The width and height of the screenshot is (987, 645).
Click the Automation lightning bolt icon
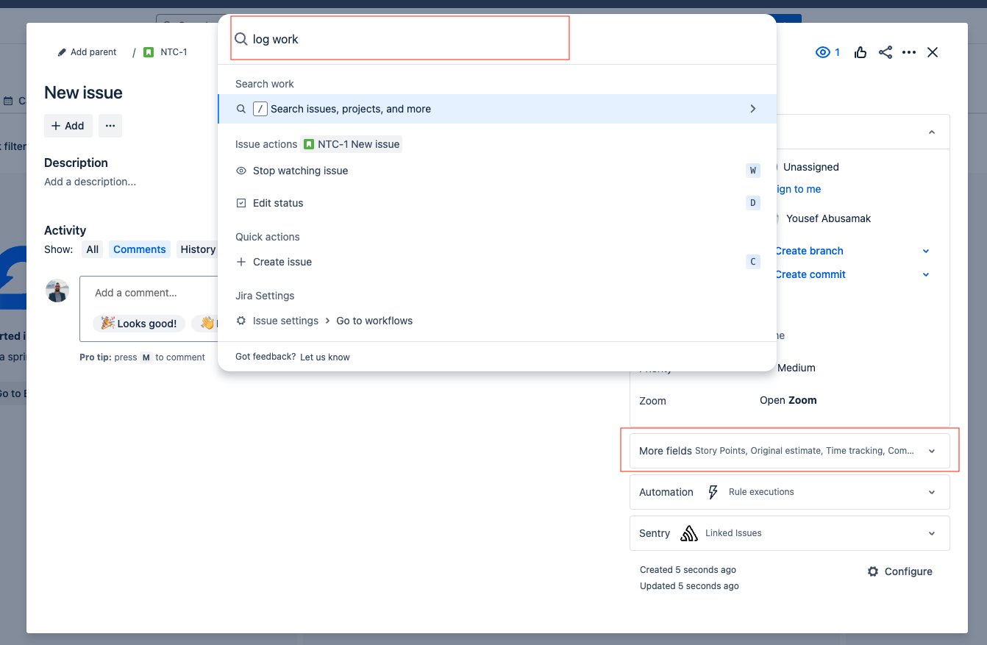tap(713, 491)
